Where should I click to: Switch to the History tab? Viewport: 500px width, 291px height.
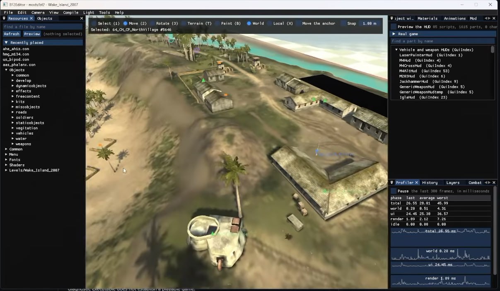(x=430, y=183)
